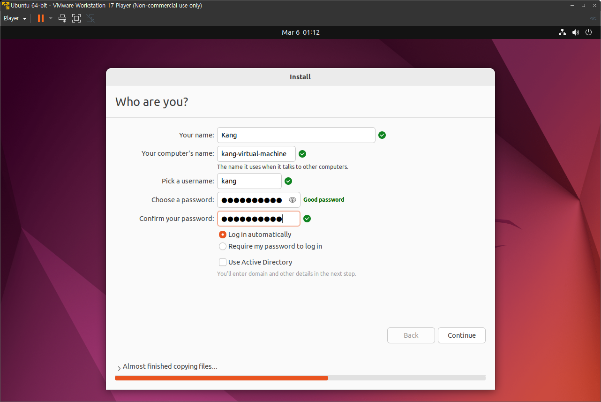Click the installation progress bar
Image resolution: width=601 pixels, height=402 pixels.
[300, 378]
